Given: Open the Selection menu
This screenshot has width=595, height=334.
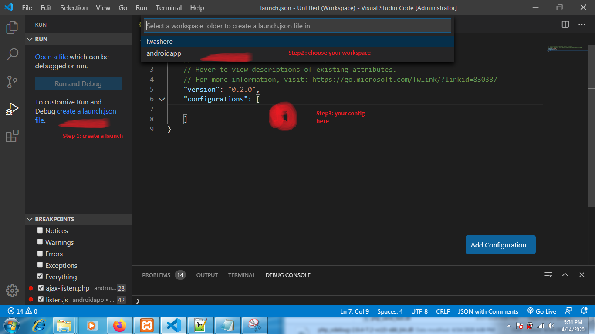Looking at the screenshot, I should coord(74,7).
